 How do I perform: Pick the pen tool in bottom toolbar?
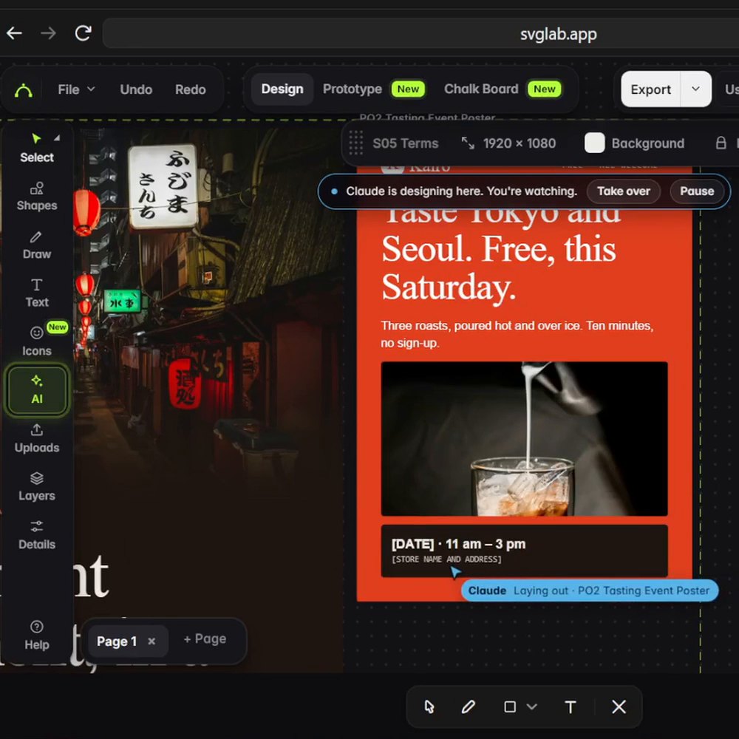click(x=468, y=707)
